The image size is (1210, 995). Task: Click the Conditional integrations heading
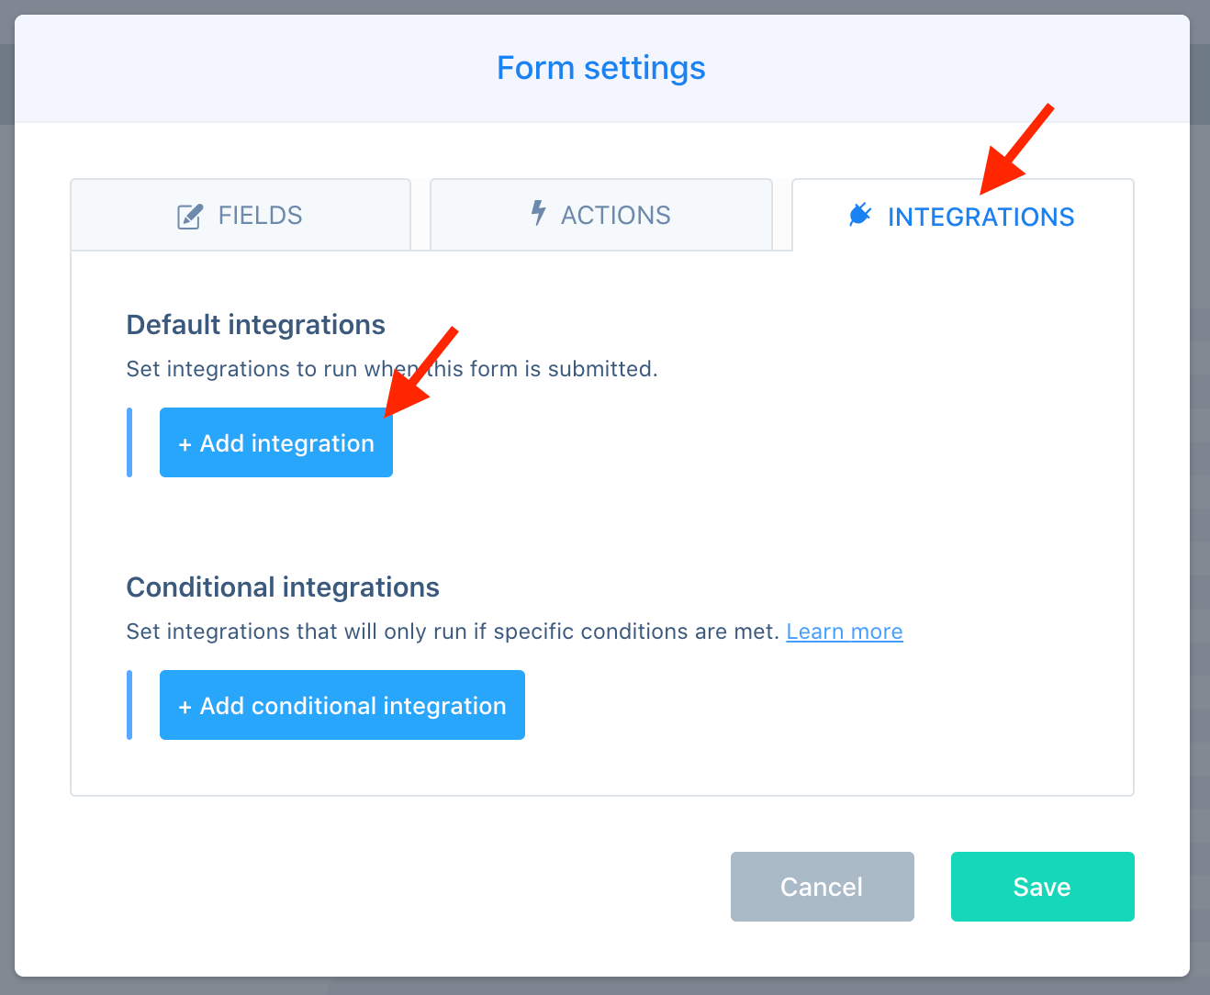(283, 587)
